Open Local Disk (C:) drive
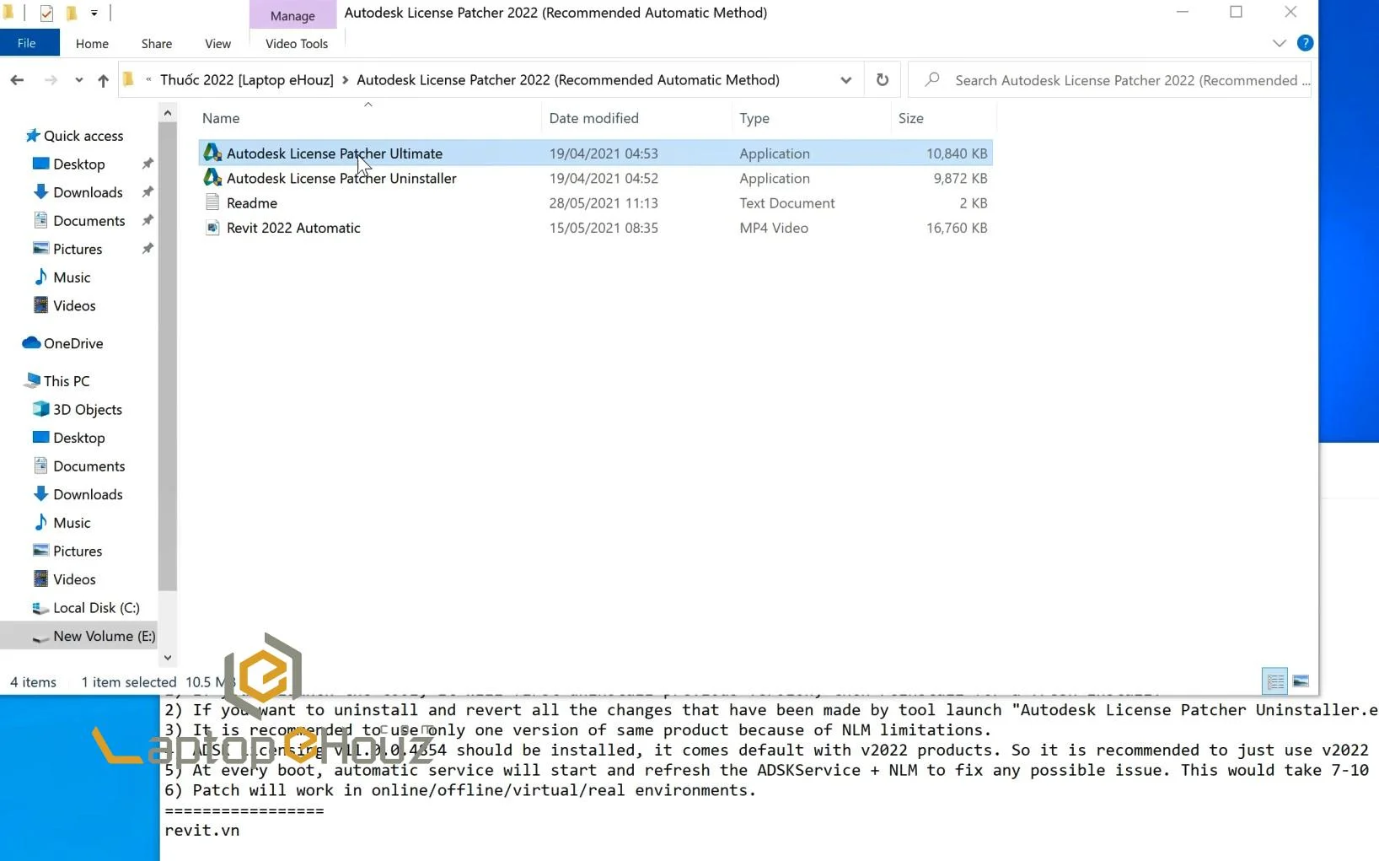The width and height of the screenshot is (1379, 861). [95, 608]
